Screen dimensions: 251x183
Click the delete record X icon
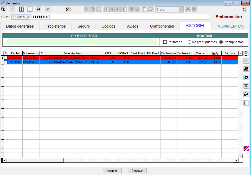click(x=99, y=9)
